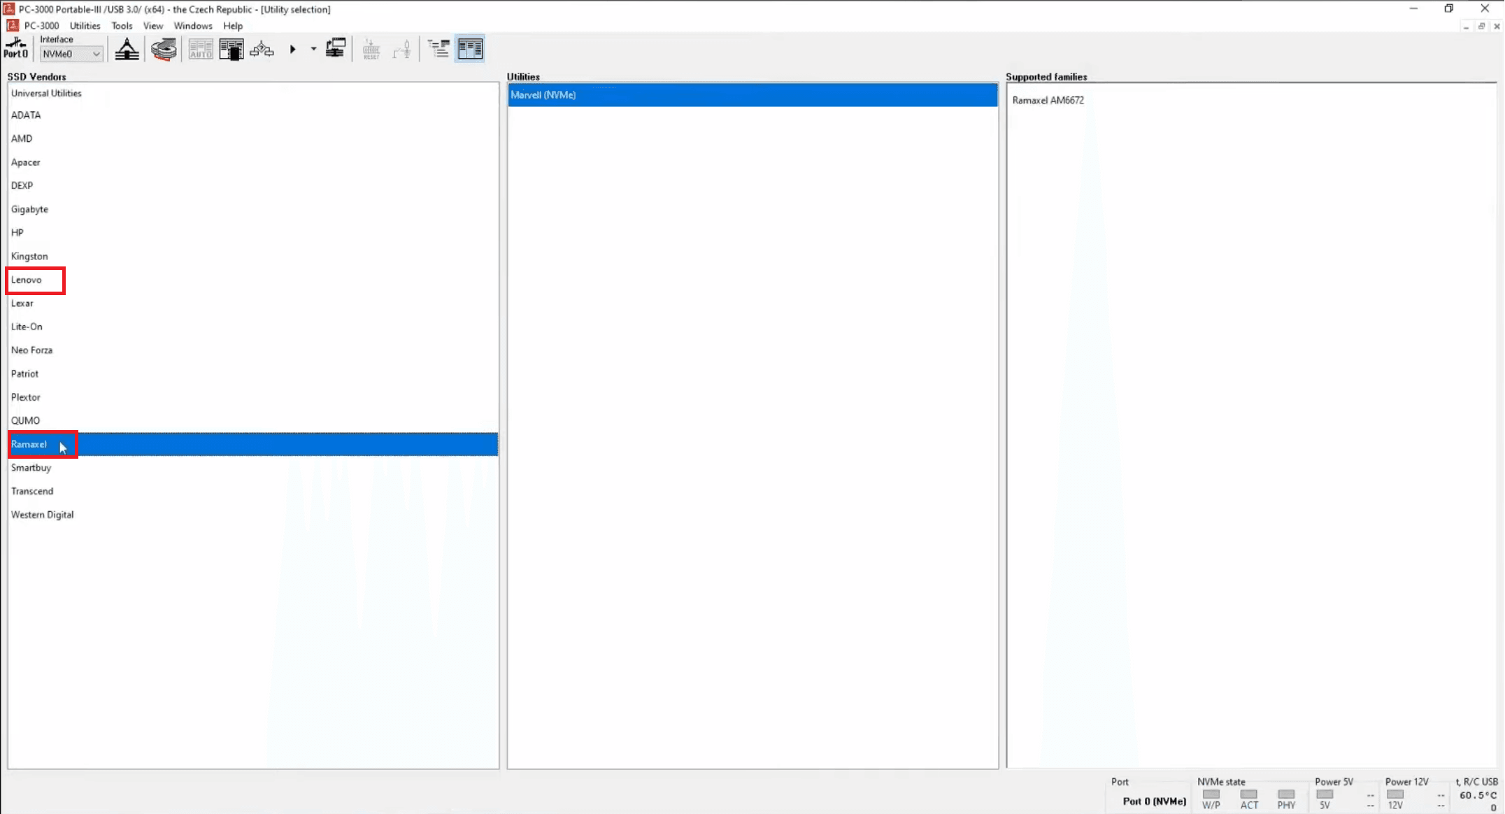Screen dimensions: 1505x814
Task: Select Patriot vendor
Action: coord(253,373)
